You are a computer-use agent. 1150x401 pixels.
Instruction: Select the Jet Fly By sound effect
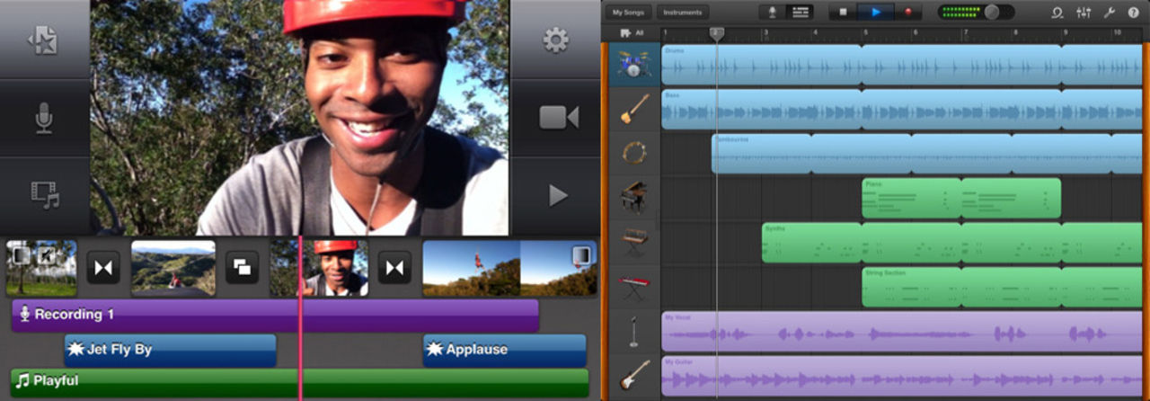pos(170,350)
